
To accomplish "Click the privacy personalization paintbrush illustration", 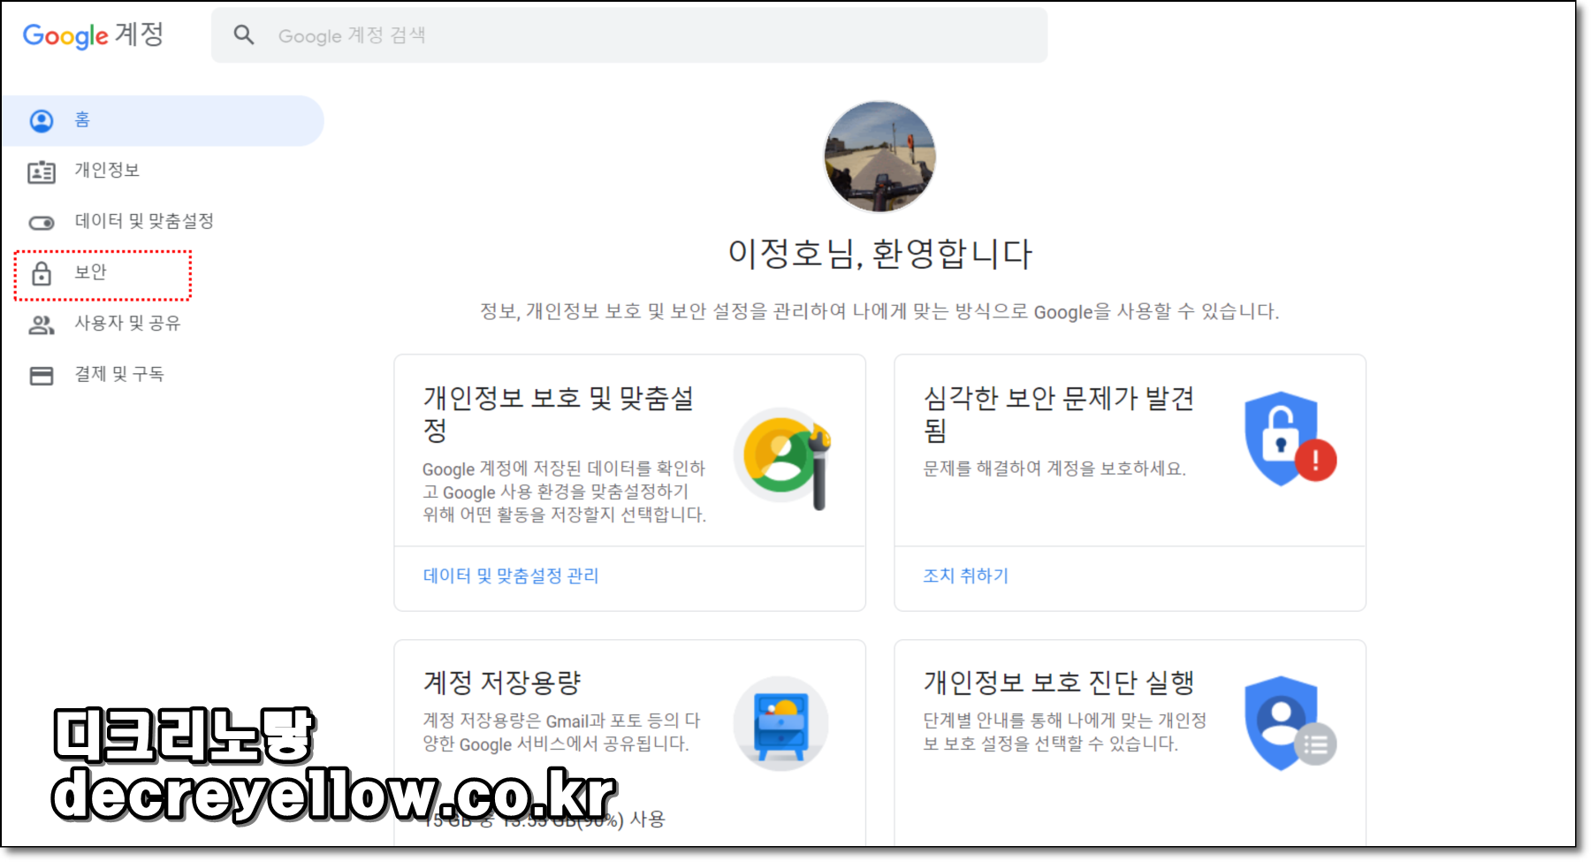I will [785, 457].
